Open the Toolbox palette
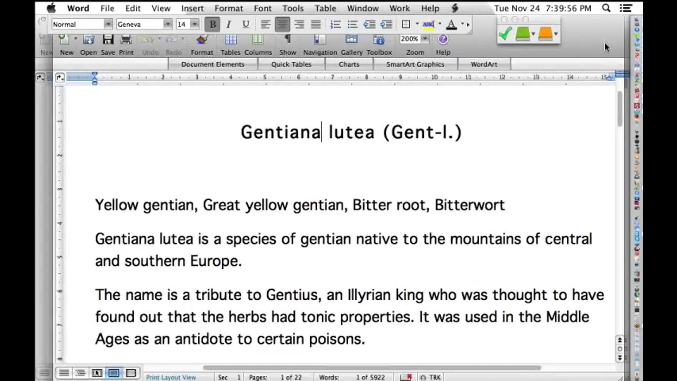The height and width of the screenshot is (381, 677). click(x=379, y=40)
